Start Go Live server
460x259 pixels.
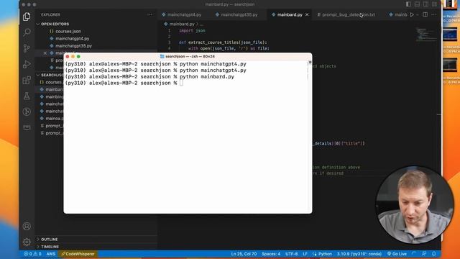[397, 254]
